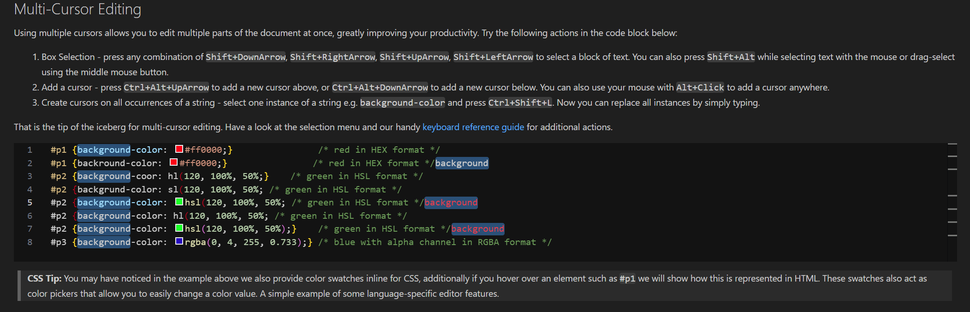Click the #p1 code snippet in the CSS Tip
Viewport: 970px width, 312px height.
point(627,278)
